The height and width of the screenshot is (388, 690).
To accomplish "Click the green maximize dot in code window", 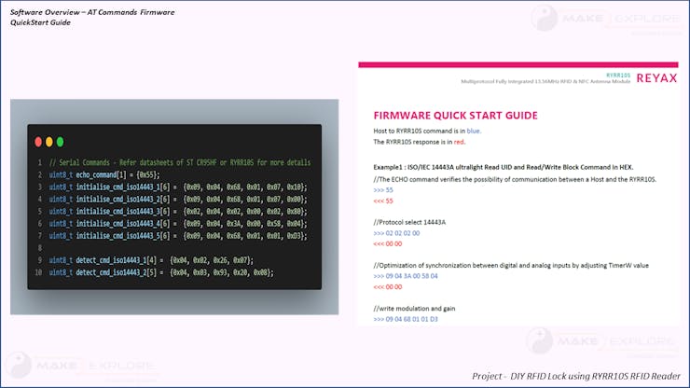I will point(61,142).
